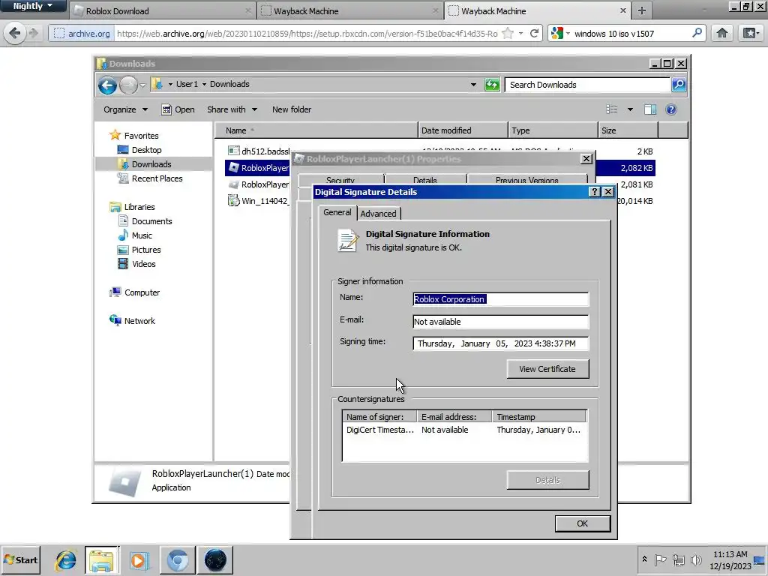Click Open in the Explorer toolbar
This screenshot has width=768, height=576.
(x=178, y=109)
